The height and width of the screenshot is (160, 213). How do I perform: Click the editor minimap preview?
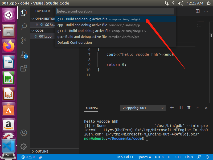203,24
